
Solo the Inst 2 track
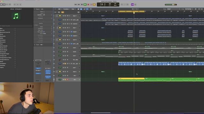tap(65, 48)
